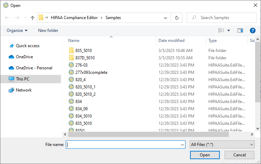Refresh the Samples folder view
Viewport: 261px width, 164px height.
pyautogui.click(x=177, y=18)
